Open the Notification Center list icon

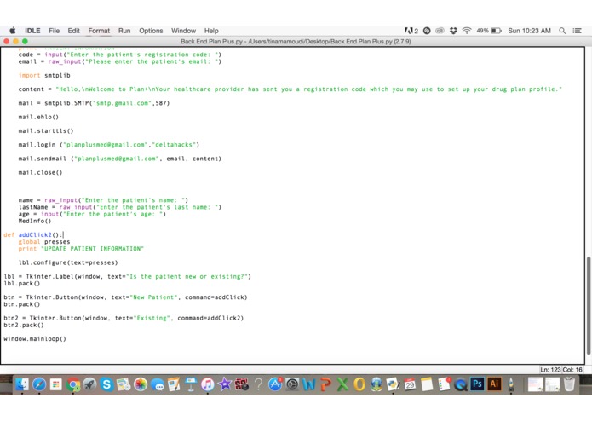point(577,31)
